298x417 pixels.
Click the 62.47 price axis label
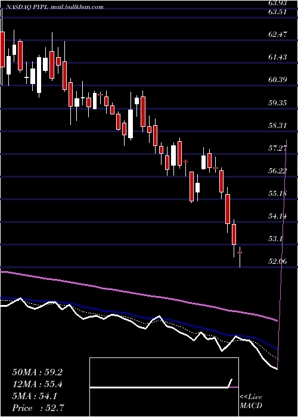(x=278, y=35)
